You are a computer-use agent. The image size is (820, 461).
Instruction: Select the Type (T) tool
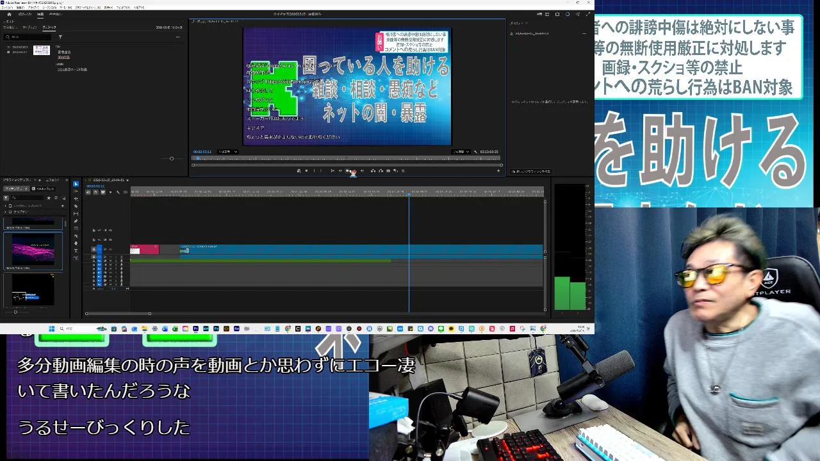[x=76, y=250]
